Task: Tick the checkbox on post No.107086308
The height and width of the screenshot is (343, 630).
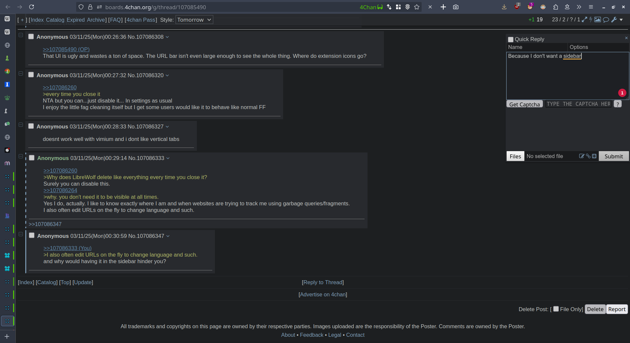Action: [31, 36]
